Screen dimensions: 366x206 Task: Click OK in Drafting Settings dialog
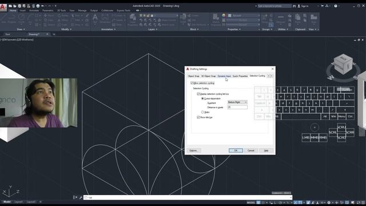click(236, 150)
